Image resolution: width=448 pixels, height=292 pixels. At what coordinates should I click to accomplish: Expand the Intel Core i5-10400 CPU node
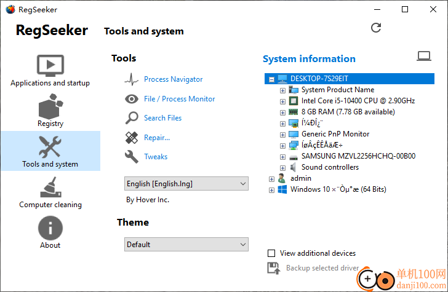[282, 101]
